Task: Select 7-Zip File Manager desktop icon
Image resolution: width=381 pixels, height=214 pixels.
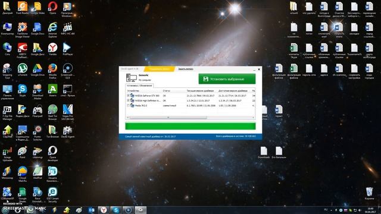Action: pos(7,112)
